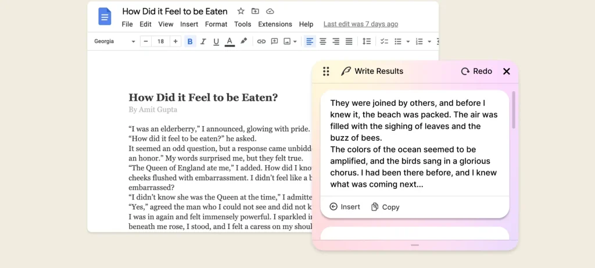Open the Georgia font dropdown
Screen dimensions: 595x268
tap(114, 41)
